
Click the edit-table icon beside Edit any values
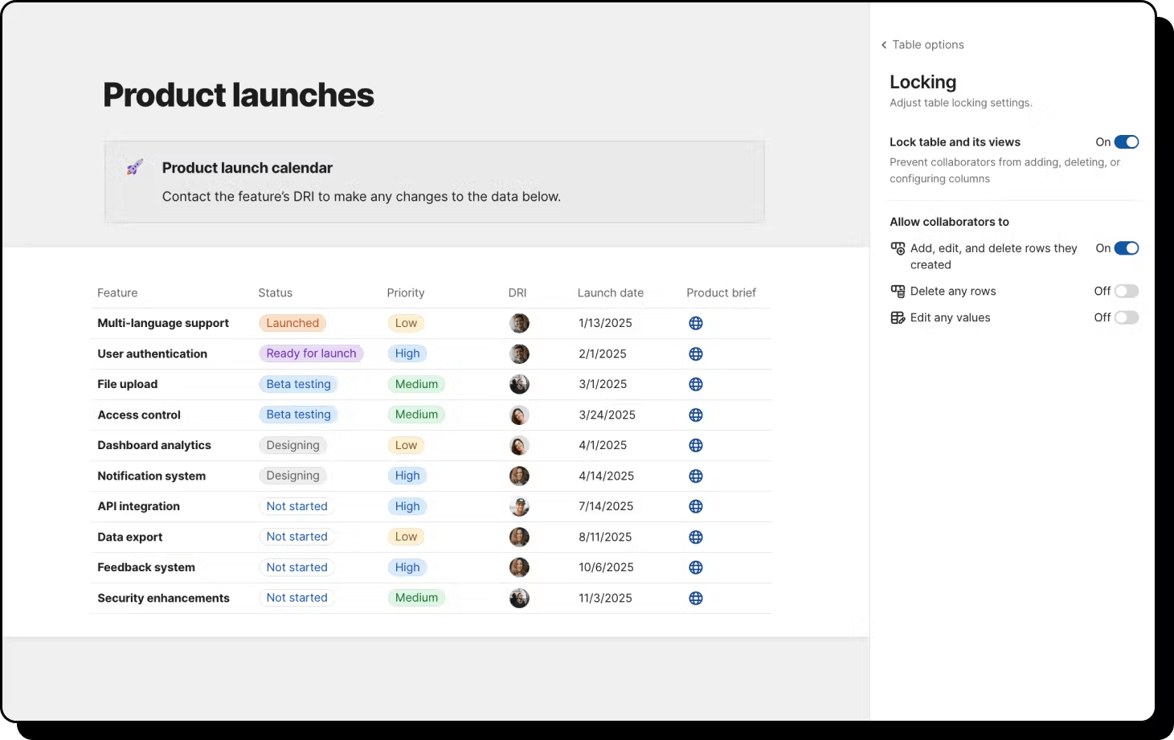[x=898, y=317]
